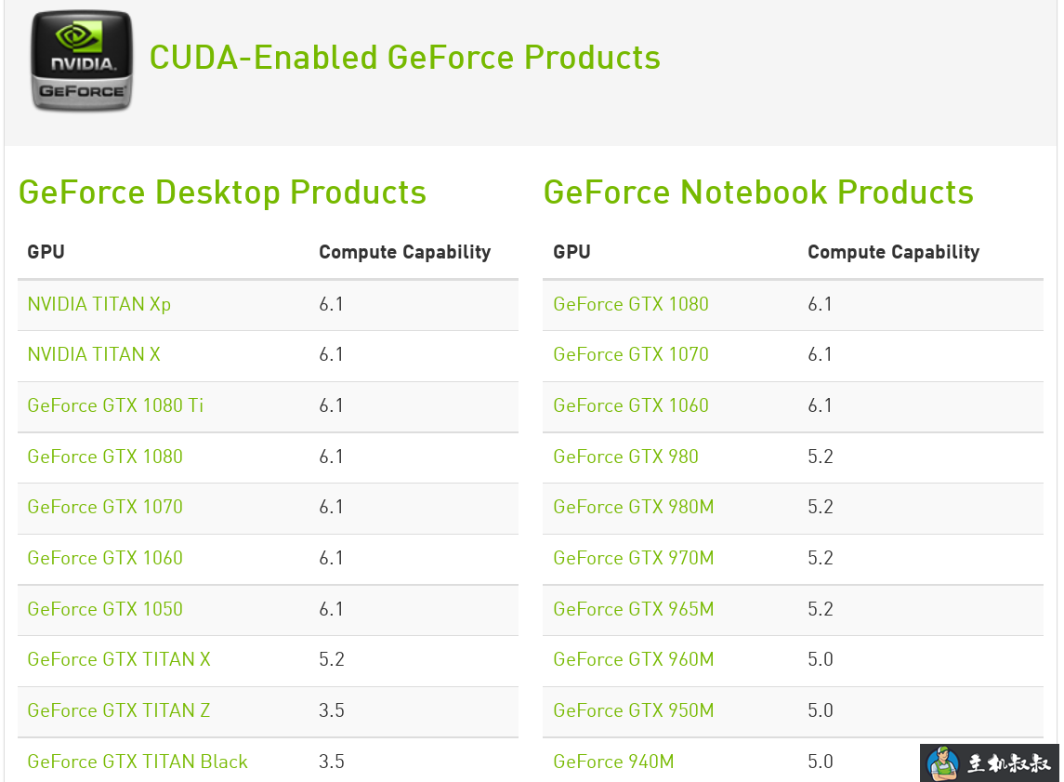
Task: Select the 3.5 value for GTX TITAN Black
Action: click(332, 762)
